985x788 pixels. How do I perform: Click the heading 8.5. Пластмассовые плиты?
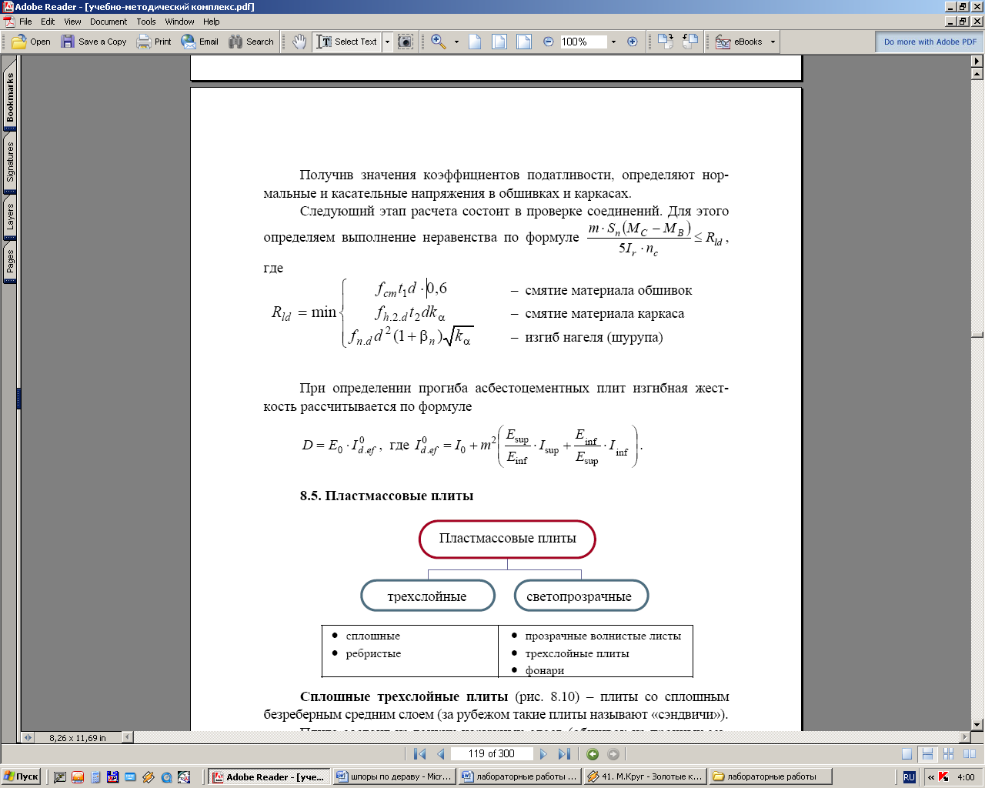click(x=386, y=496)
